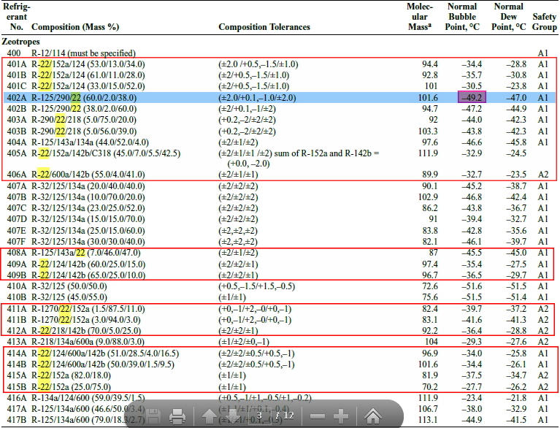This screenshot has width=560, height=428.
Task: Click 407E dew point –35.6
Action: pyautogui.click(x=516, y=231)
